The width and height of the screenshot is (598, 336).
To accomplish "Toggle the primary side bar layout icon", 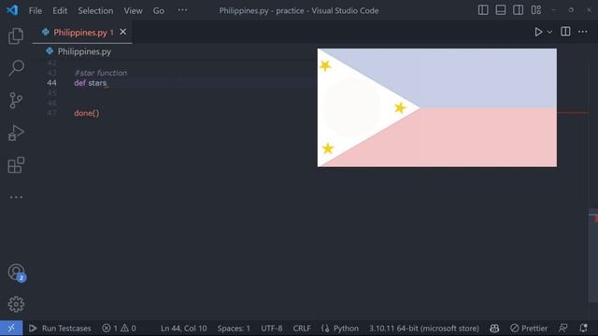I will click(x=483, y=10).
